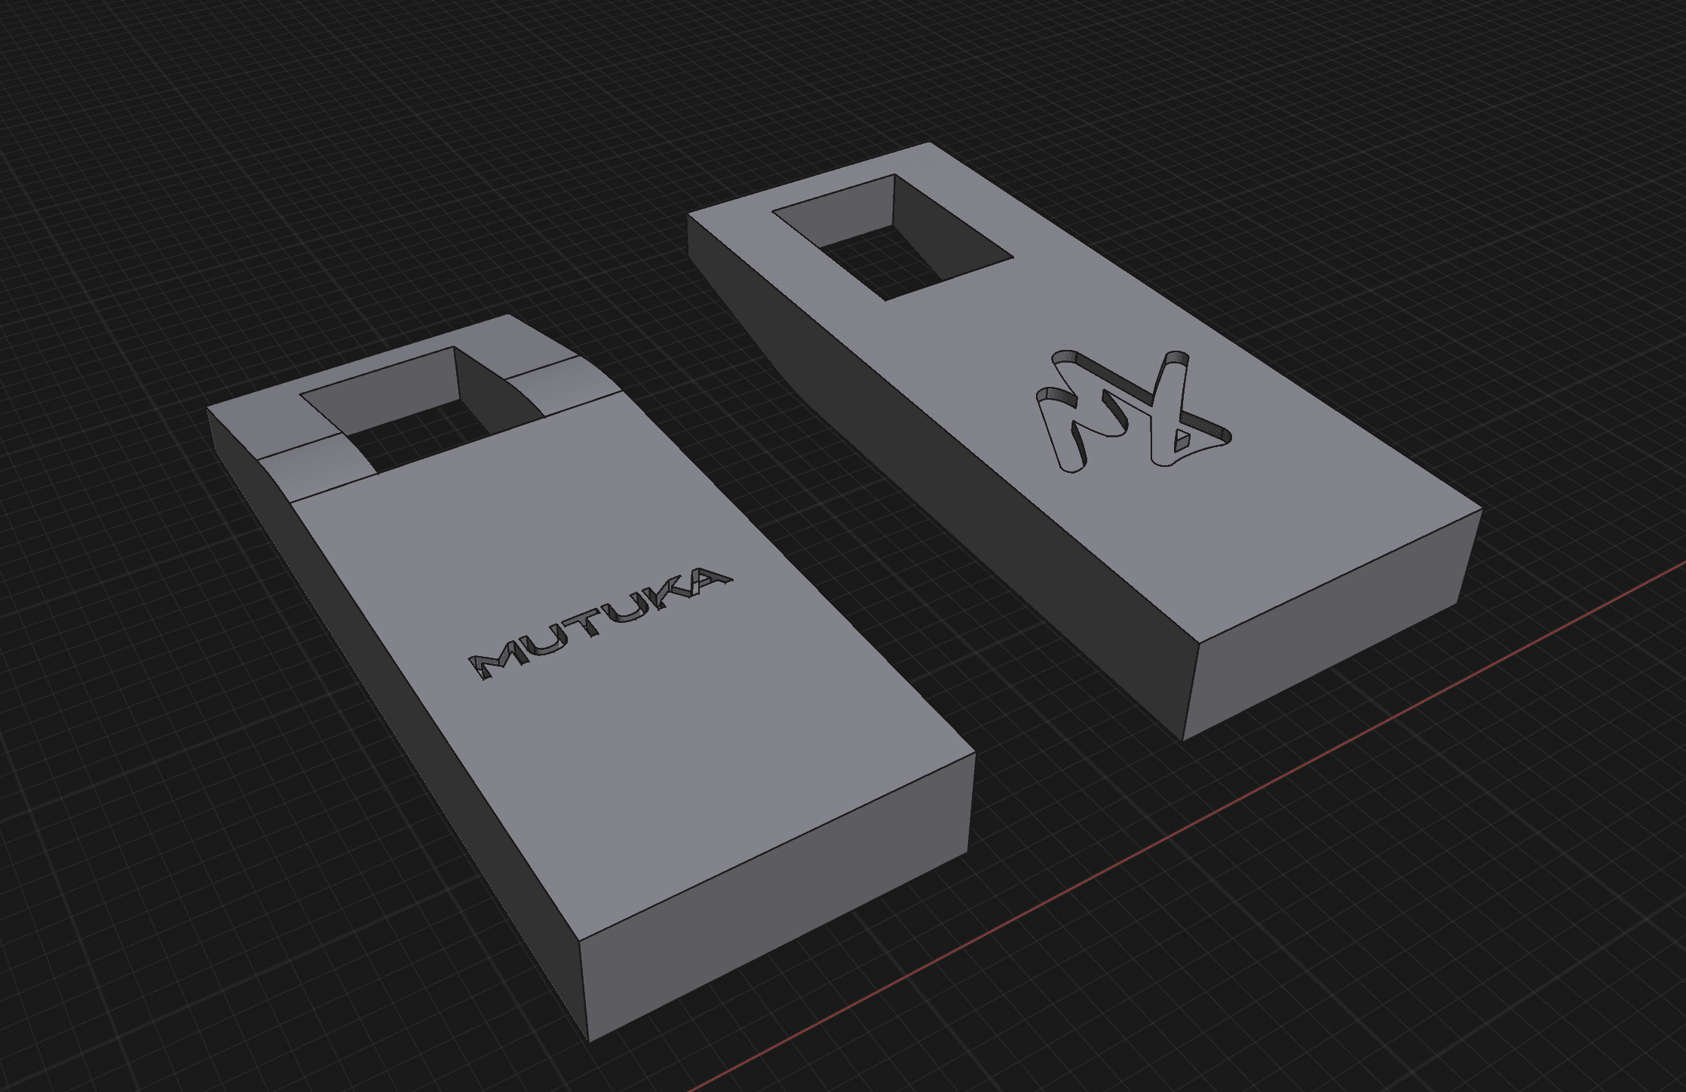
Task: Click curved strip right of MUTUKA model's hole
Action: [x=562, y=386]
